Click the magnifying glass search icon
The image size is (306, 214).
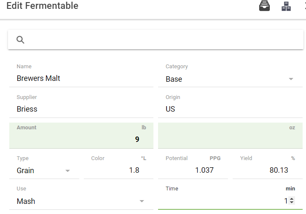[x=20, y=40]
